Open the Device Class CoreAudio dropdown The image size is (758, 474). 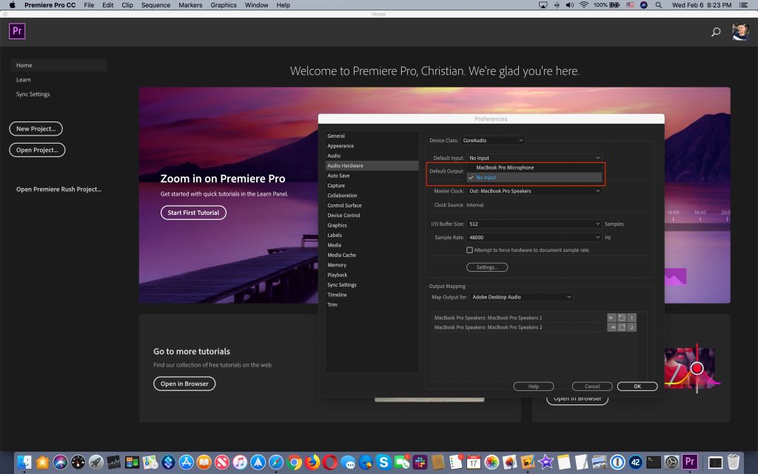(492, 140)
